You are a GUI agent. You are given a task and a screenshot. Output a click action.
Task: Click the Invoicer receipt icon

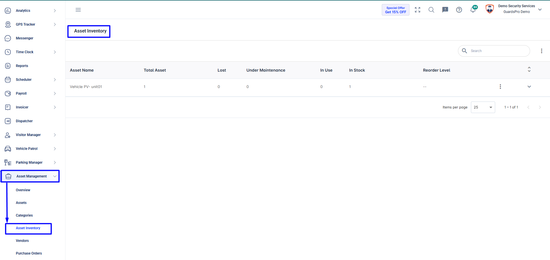coord(8,107)
